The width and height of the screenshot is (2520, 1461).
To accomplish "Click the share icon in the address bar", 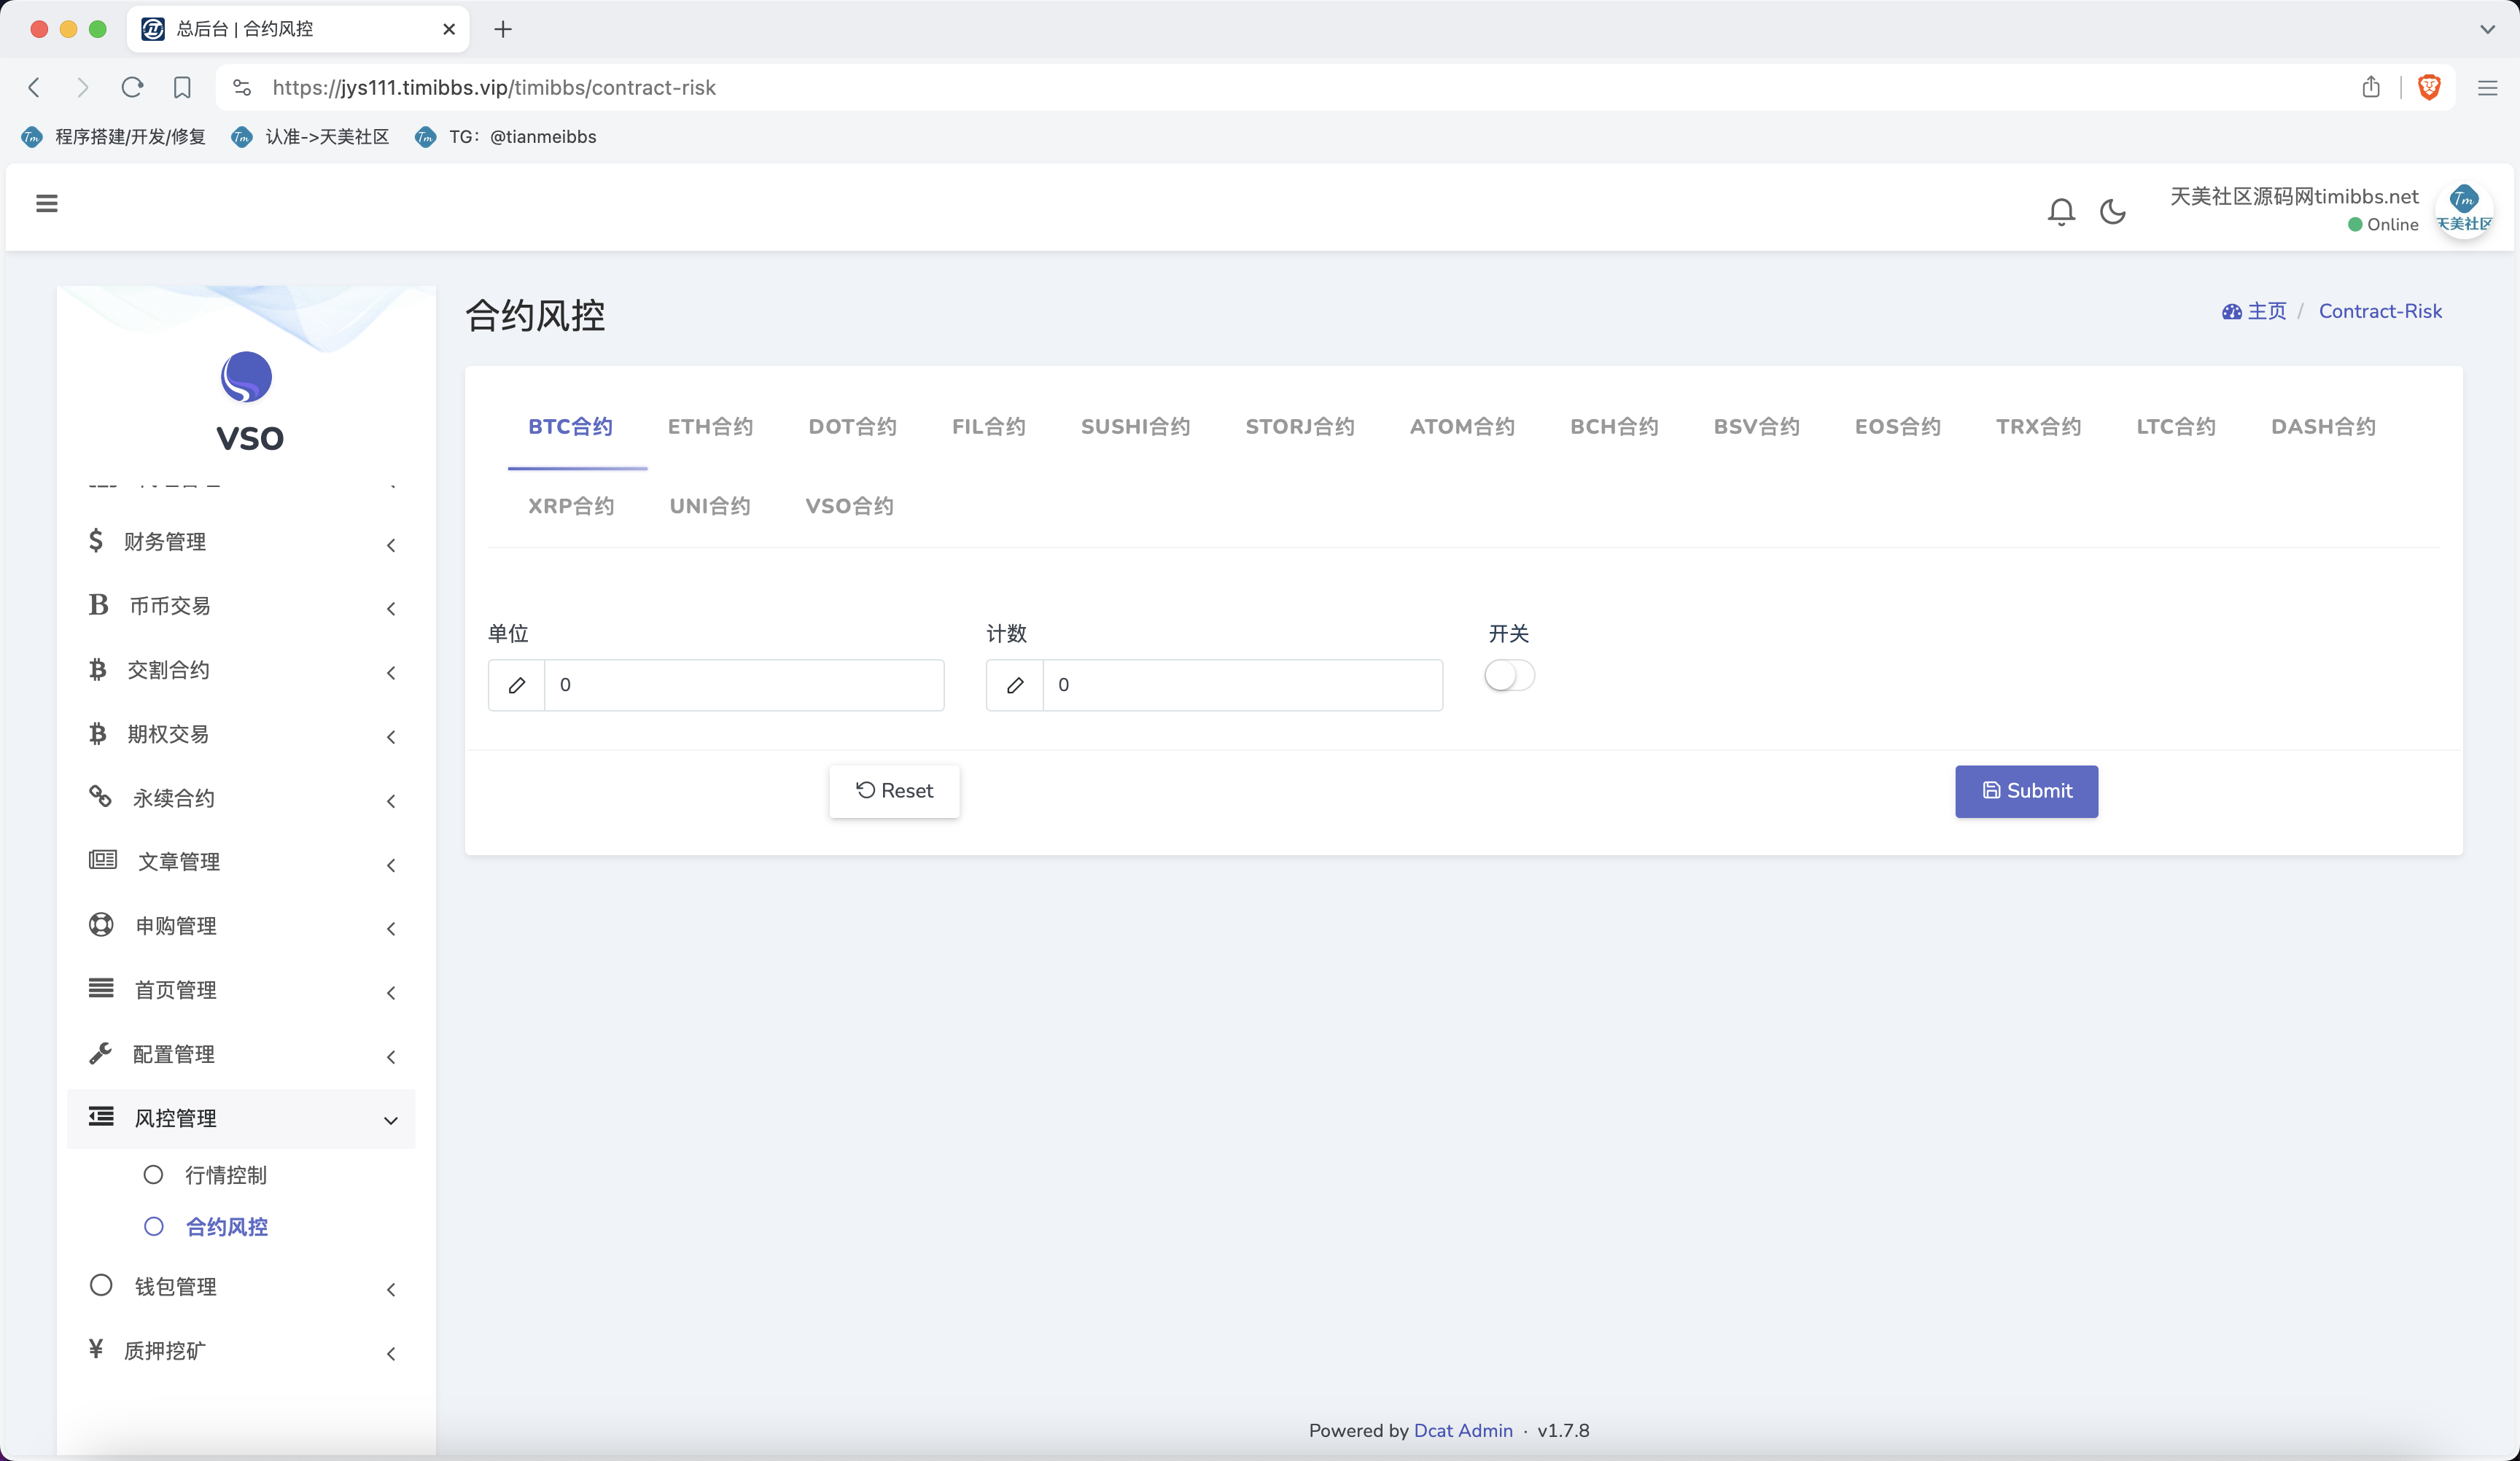I will [2371, 87].
